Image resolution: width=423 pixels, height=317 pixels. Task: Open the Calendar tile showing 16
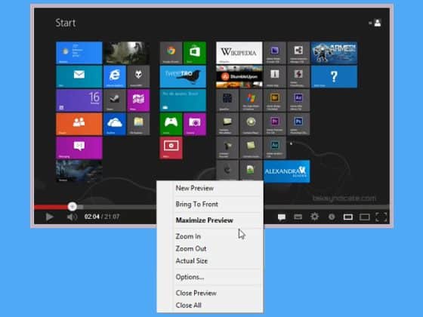pos(79,100)
